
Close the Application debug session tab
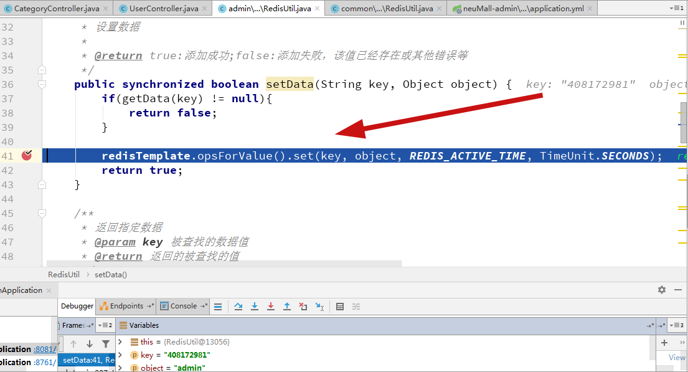point(49,291)
